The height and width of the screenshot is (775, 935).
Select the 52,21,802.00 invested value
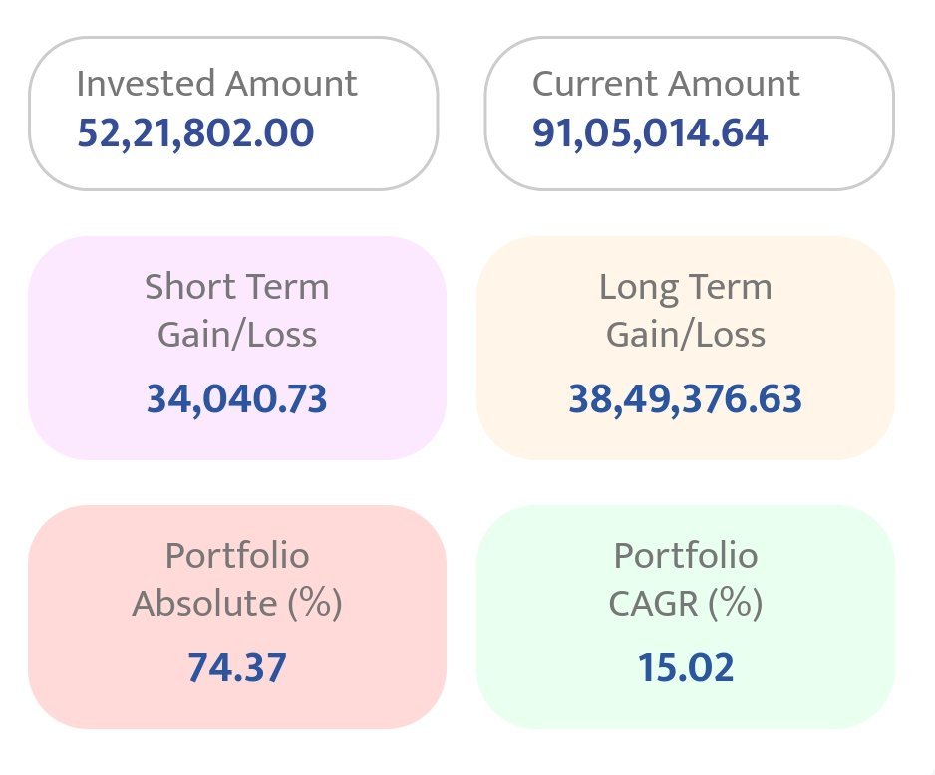tap(195, 133)
